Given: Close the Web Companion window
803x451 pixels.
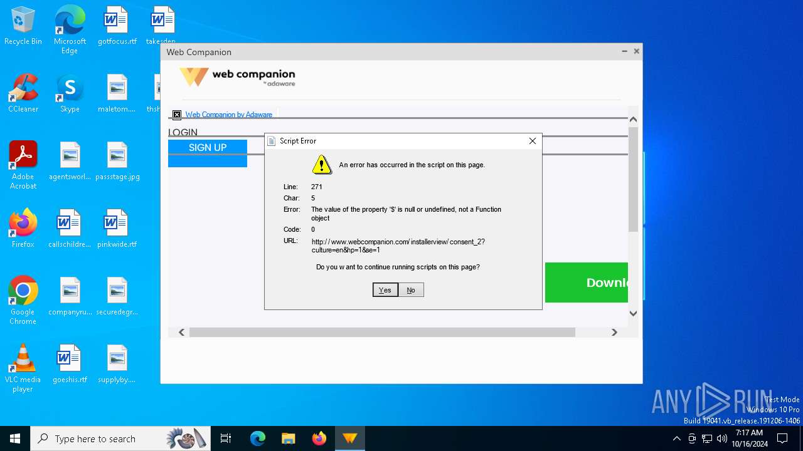Looking at the screenshot, I should pos(636,51).
